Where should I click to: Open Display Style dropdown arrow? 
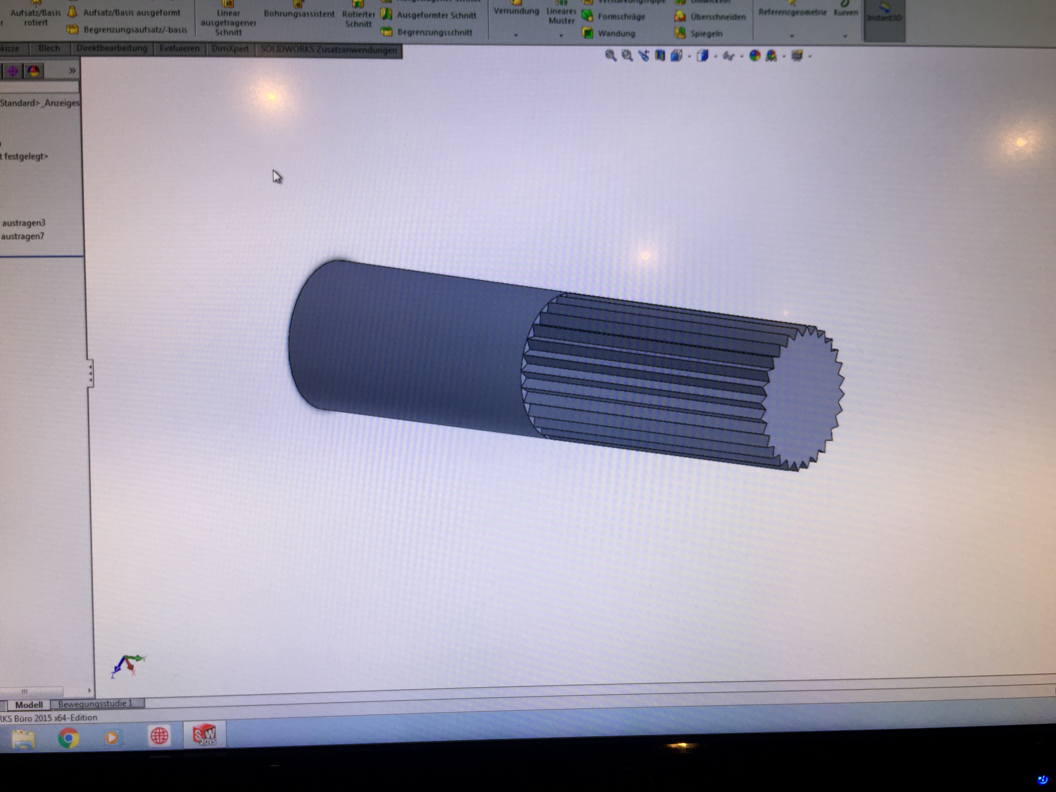(x=715, y=56)
